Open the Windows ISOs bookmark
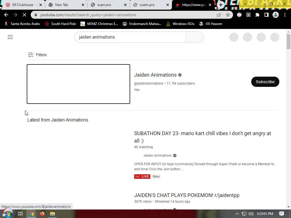291x218 pixels. pos(180,24)
